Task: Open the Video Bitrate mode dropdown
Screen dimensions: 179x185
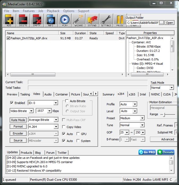Action: pyautogui.click(x=22, y=111)
